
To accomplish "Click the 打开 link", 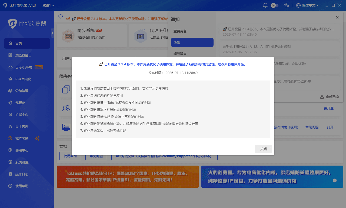I will click(x=330, y=127).
